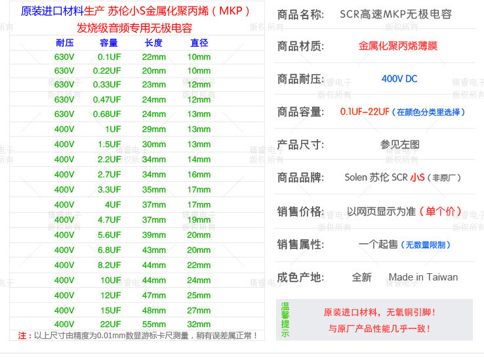Click the 0.1UF-22UF capacity range
This screenshot has height=358, width=484.
(x=365, y=112)
